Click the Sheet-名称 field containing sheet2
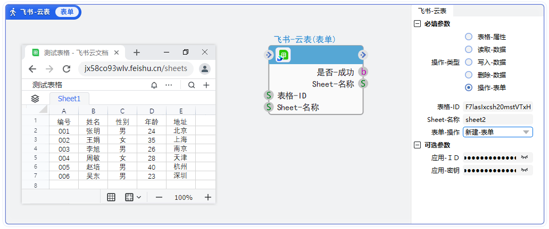The height and width of the screenshot is (229, 549). click(x=498, y=119)
